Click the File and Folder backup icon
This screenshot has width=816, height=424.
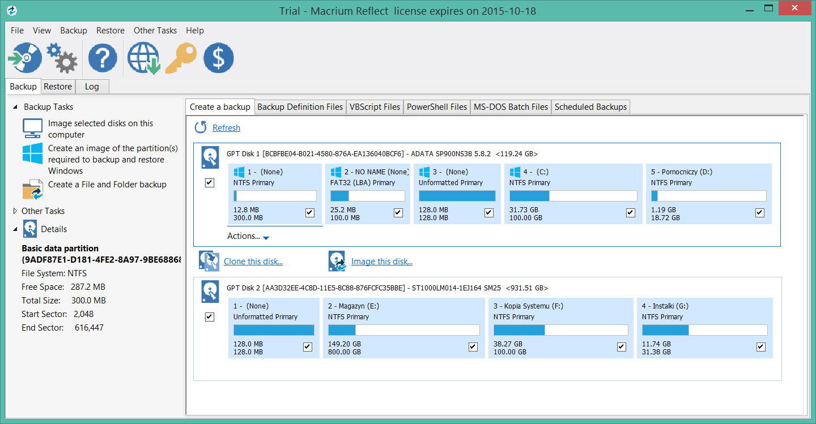[x=32, y=190]
